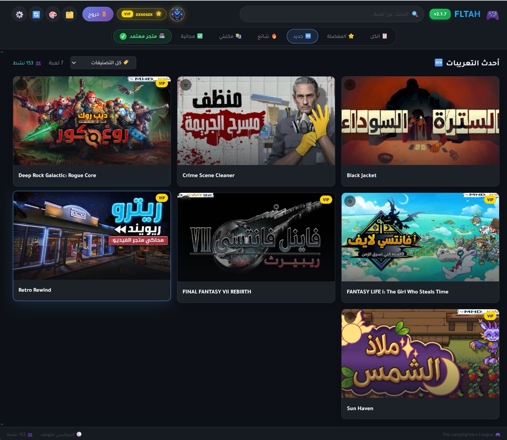The height and width of the screenshot is (440, 507).
Task: Click the 153 نشط active users counter at top
Action: tap(27, 63)
